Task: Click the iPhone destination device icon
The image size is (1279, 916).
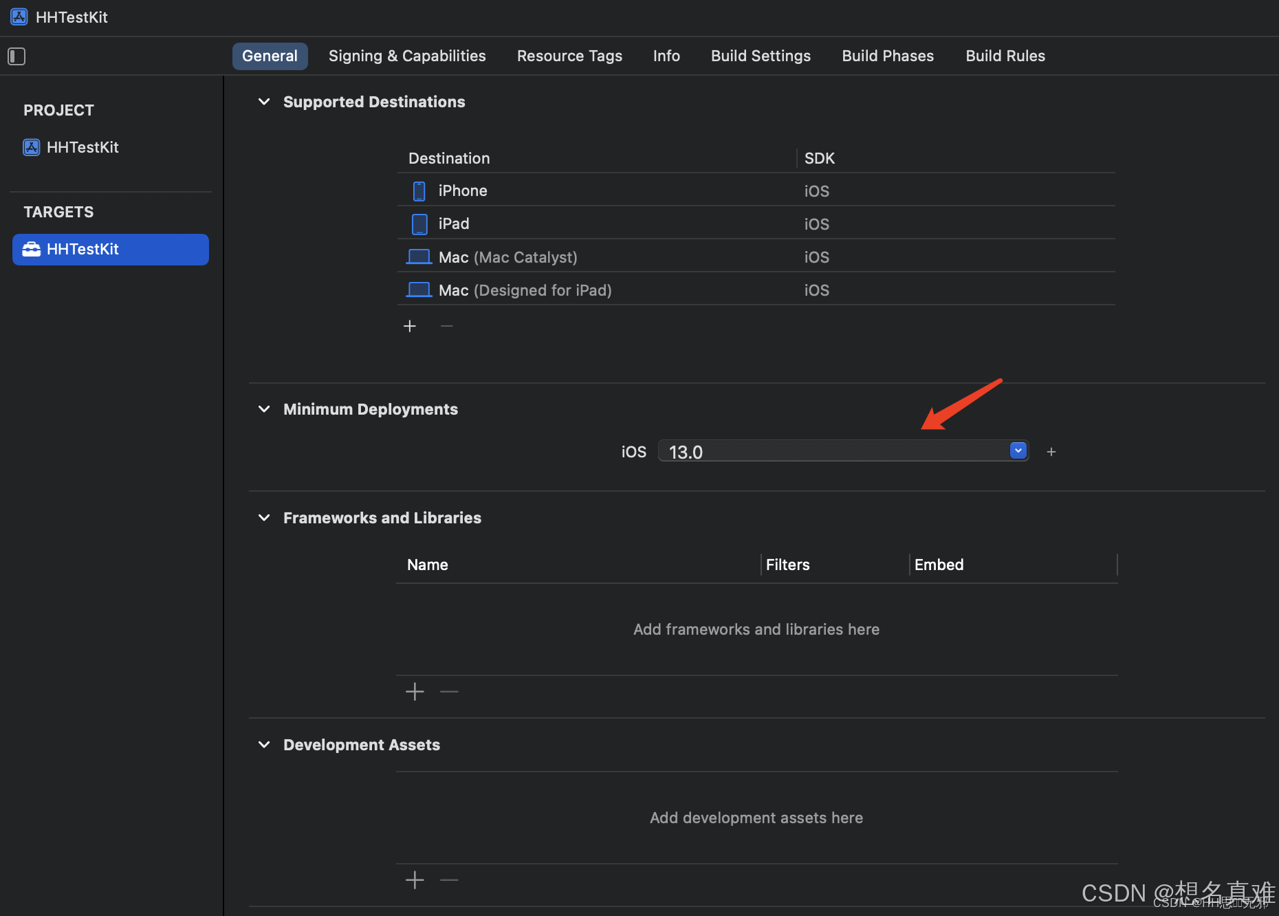Action: [419, 190]
